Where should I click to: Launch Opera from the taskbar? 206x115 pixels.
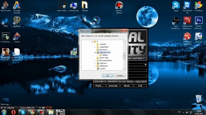click(14, 112)
